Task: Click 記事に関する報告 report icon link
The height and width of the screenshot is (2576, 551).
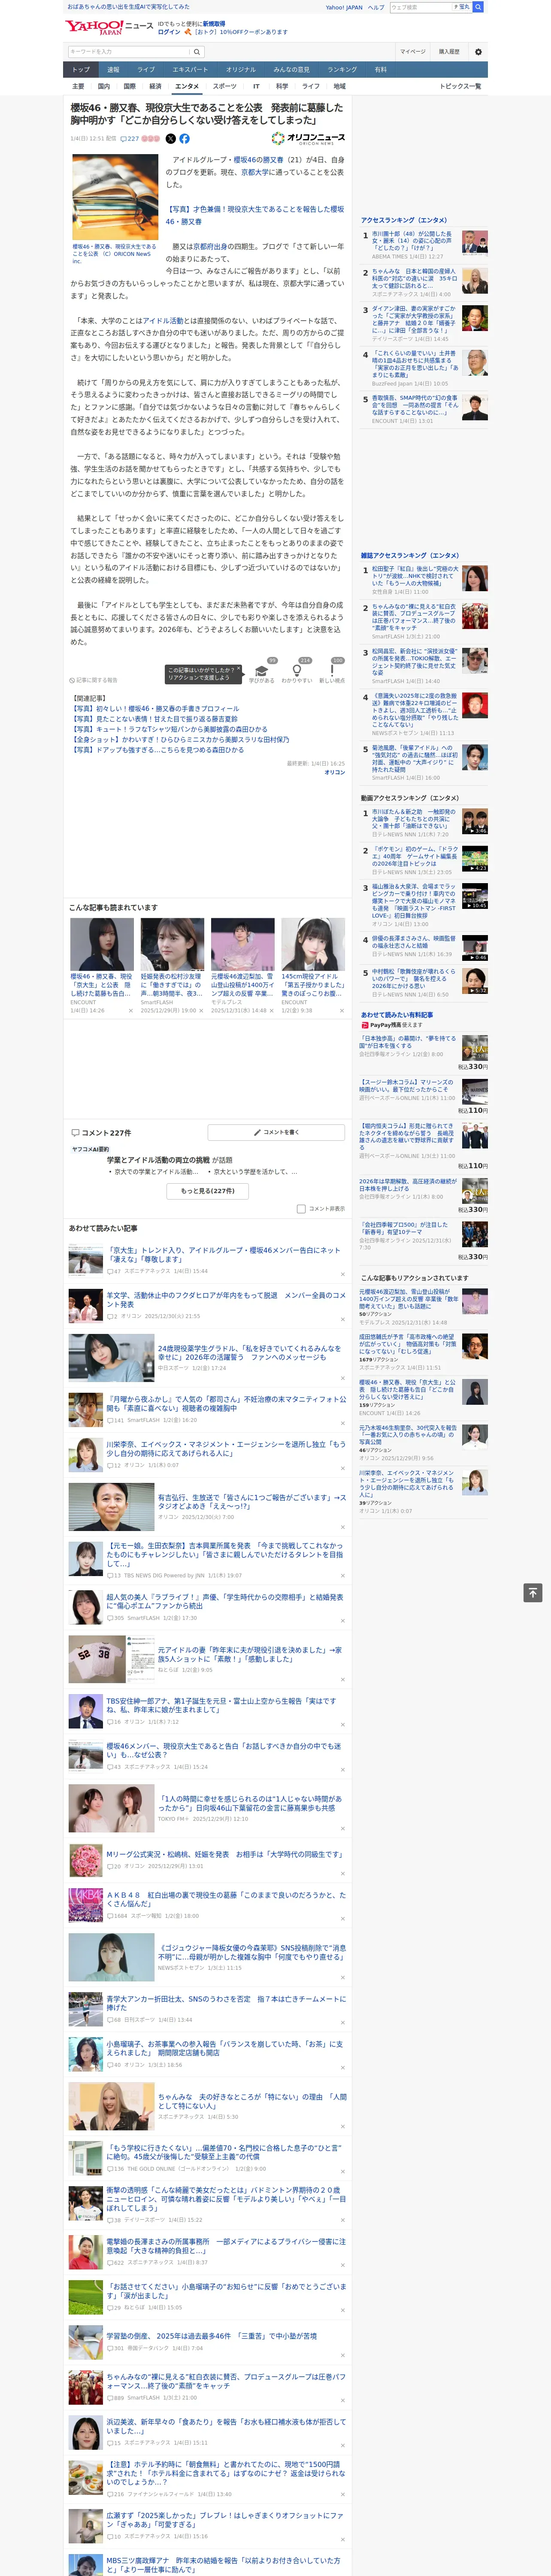Action: pos(94,680)
